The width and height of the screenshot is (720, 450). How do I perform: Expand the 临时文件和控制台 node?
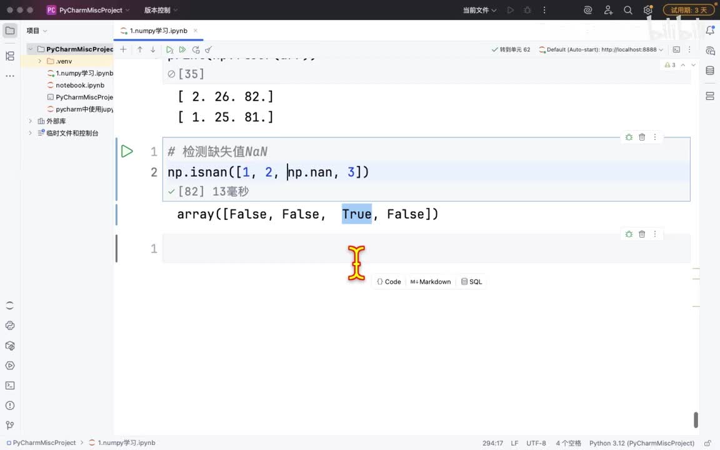tap(30, 132)
